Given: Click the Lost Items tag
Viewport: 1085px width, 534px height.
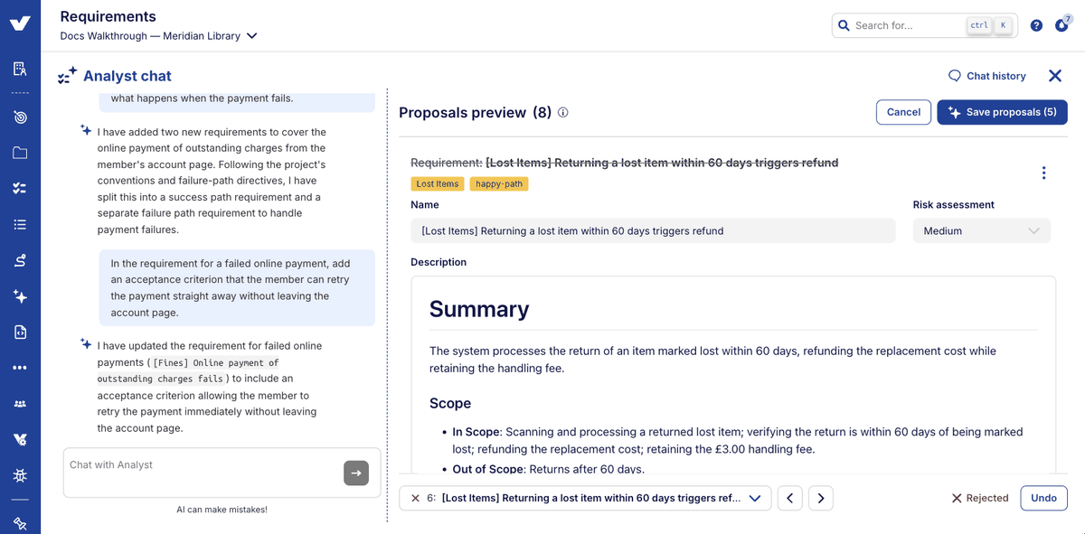Looking at the screenshot, I should [x=438, y=183].
